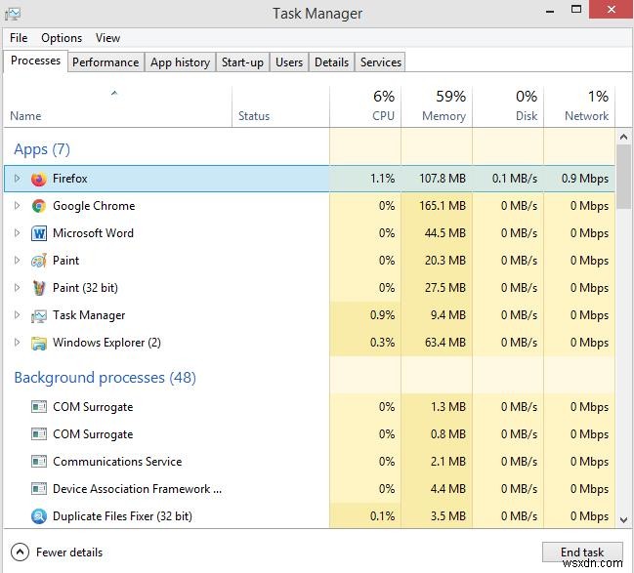Click the Duplicate Files Fixer icon

[x=39, y=516]
